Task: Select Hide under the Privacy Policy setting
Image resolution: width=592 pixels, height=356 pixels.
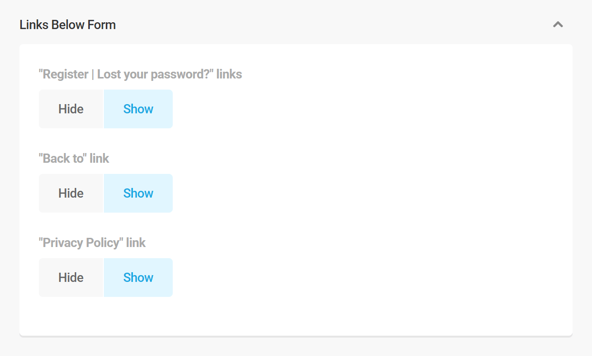Action: click(x=70, y=277)
